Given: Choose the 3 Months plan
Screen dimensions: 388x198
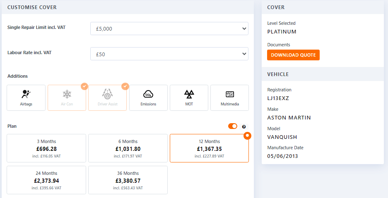Looking at the screenshot, I should pos(46,148).
